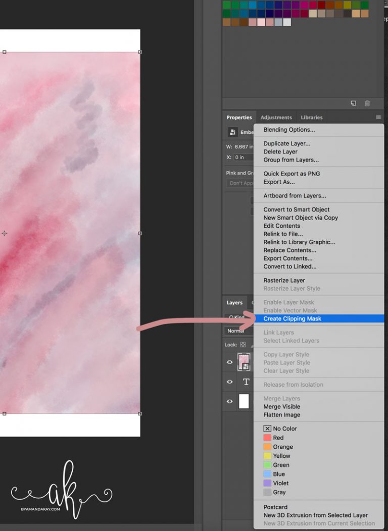Click the bottom-left visible transform handle
This screenshot has width=388, height=531.
5,413
